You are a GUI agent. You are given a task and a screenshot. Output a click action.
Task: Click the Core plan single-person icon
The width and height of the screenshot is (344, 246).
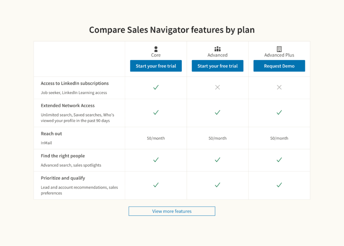pyautogui.click(x=156, y=49)
